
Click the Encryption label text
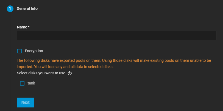[x=34, y=51]
